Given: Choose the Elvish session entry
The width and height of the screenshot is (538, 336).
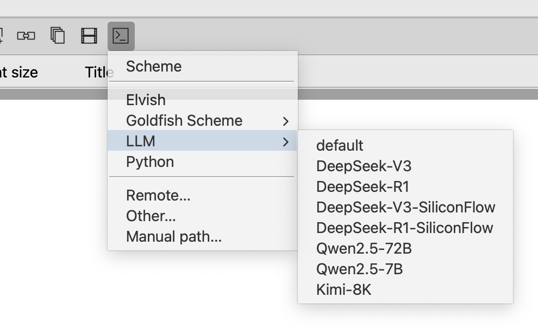Looking at the screenshot, I should [146, 100].
